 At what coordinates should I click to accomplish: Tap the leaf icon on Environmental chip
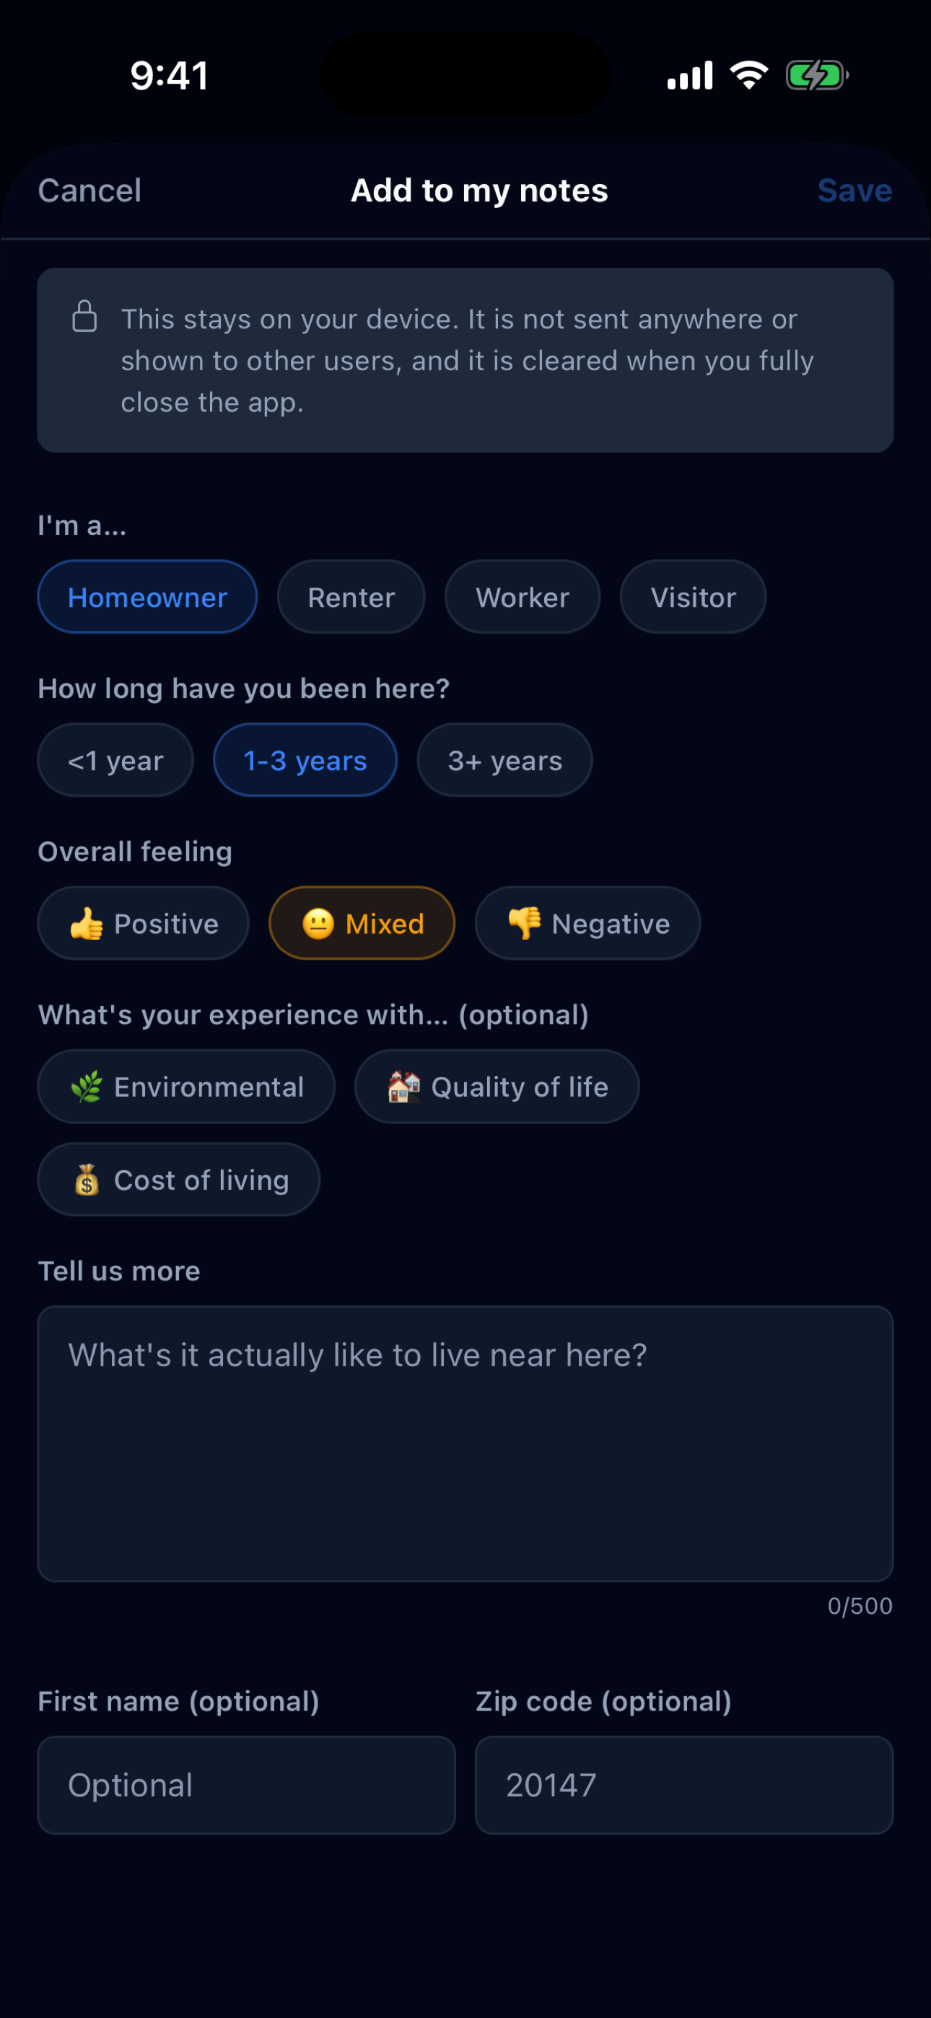point(86,1086)
